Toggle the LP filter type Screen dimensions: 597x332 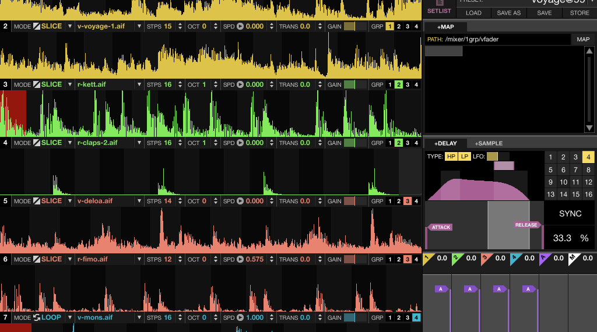[465, 156]
